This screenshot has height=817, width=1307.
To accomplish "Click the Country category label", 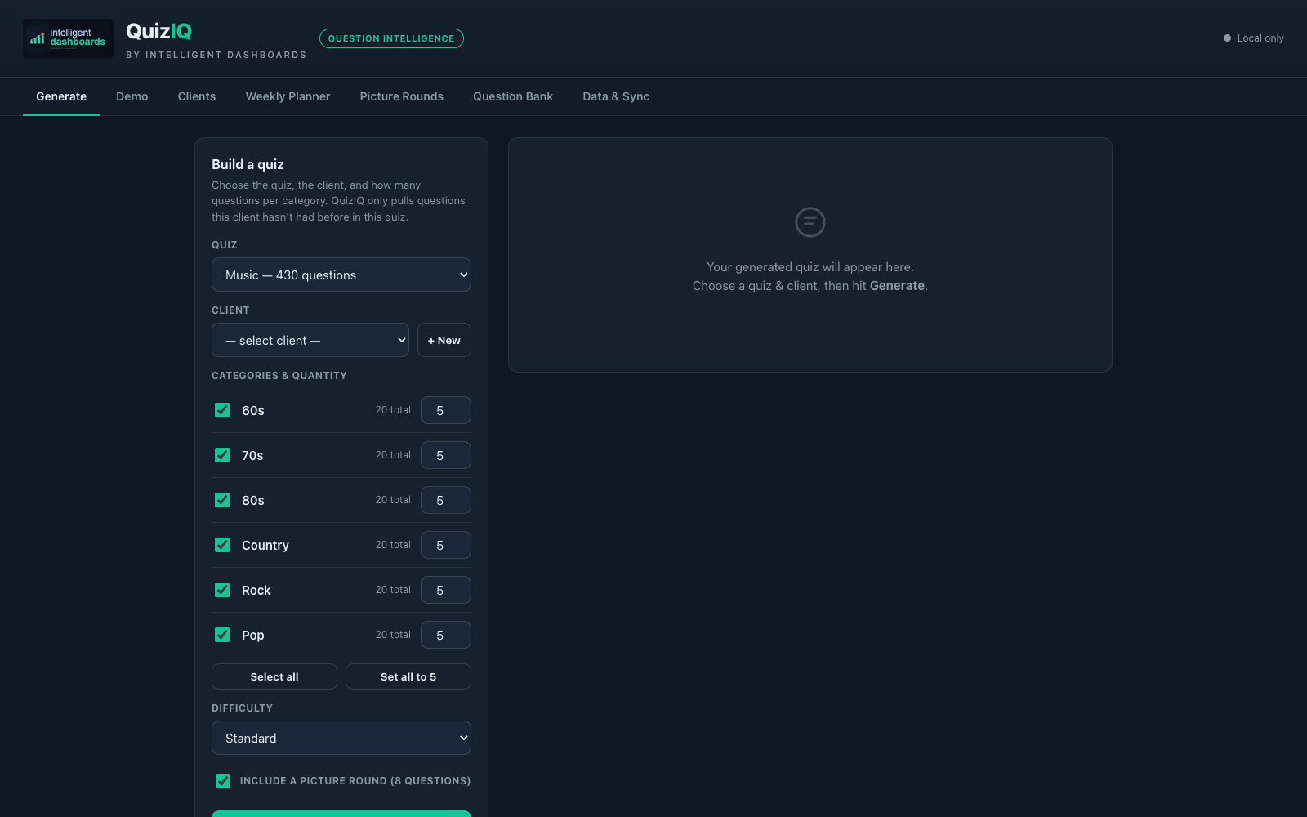I will pyautogui.click(x=265, y=545).
